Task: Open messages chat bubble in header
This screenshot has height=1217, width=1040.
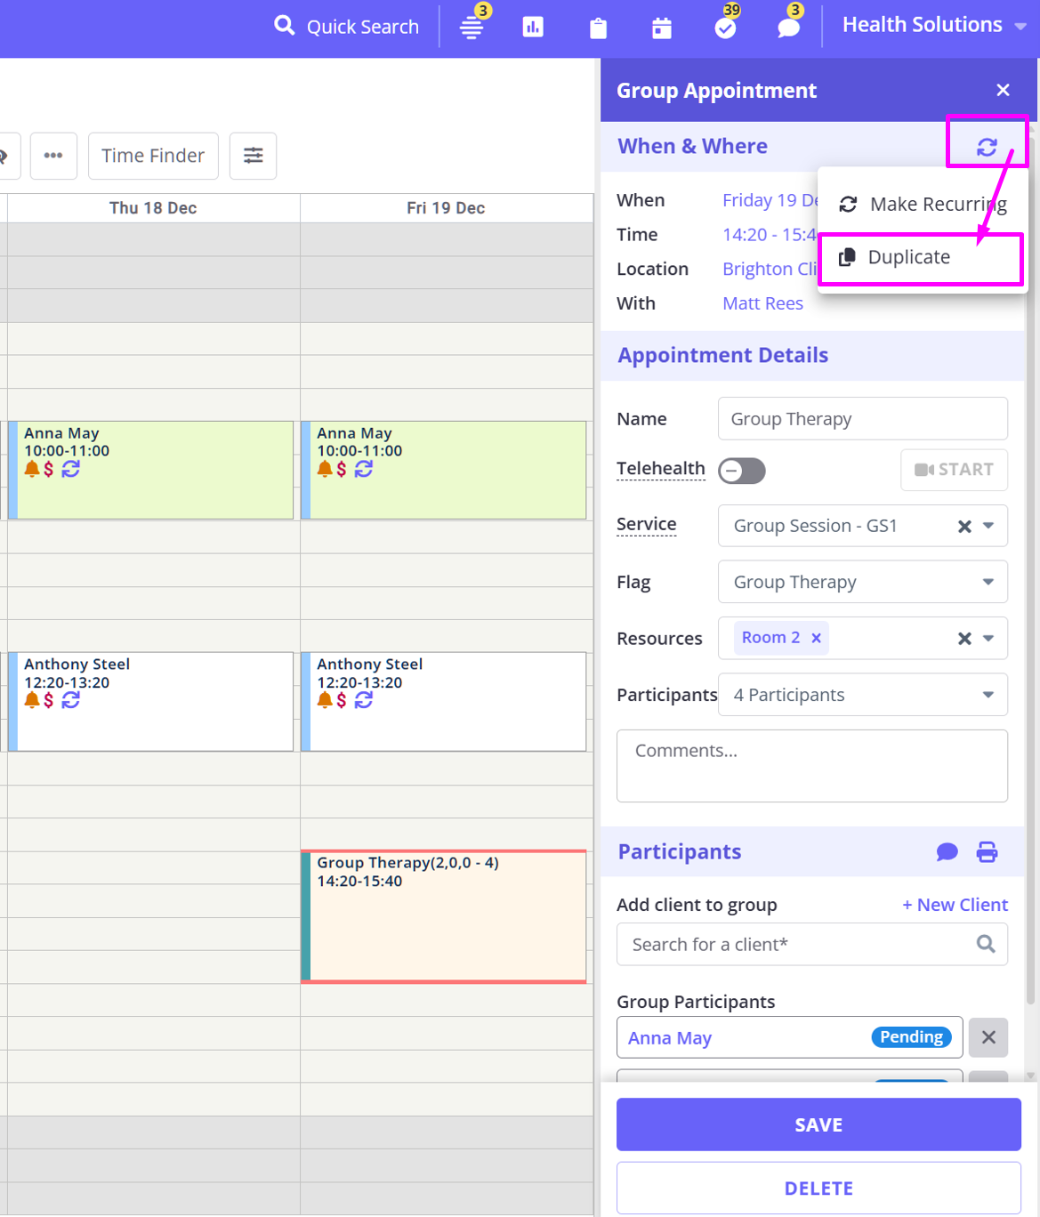Action: click(x=788, y=28)
